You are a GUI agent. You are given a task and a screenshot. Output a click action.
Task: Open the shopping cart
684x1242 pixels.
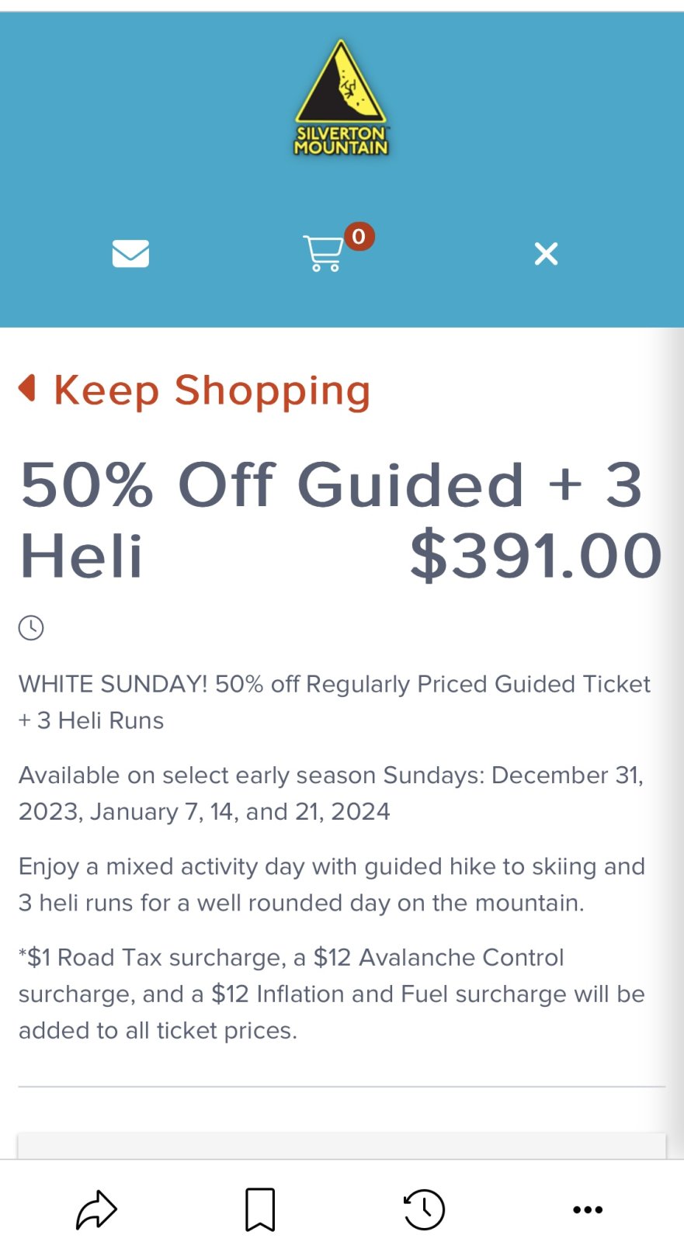[x=324, y=253]
